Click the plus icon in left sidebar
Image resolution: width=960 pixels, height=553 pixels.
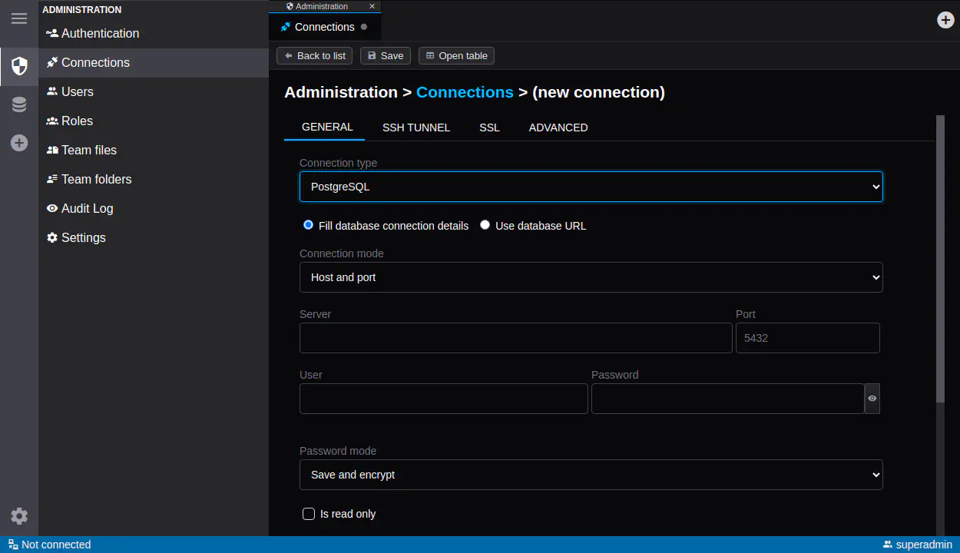(x=19, y=143)
